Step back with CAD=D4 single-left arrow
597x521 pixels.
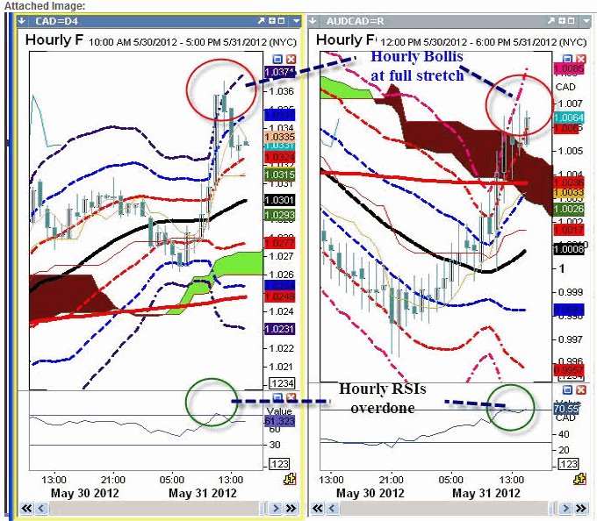coord(41,508)
